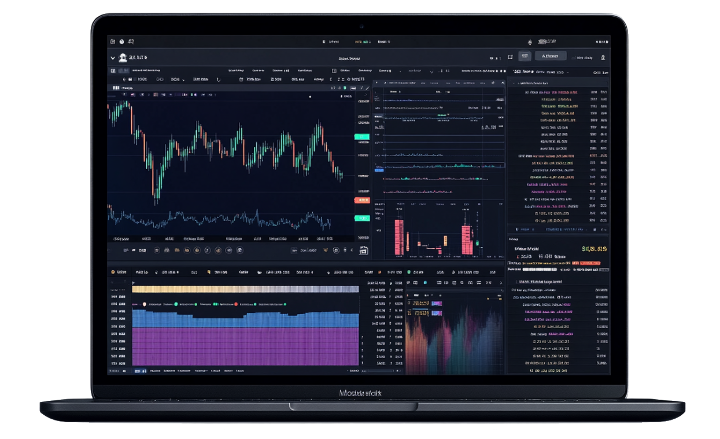This screenshot has width=720, height=439.
Task: Select the first tab of the bottom panel
Action: tap(119, 272)
